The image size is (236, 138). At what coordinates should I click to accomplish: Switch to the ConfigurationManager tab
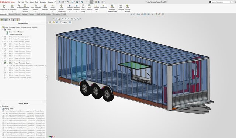[10, 20]
